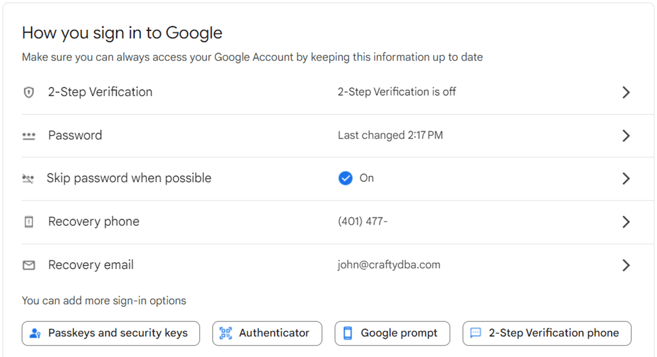
Task: Click the Password dots icon
Action: [x=29, y=136]
